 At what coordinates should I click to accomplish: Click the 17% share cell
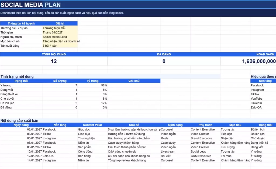pyautogui.click(x=92, y=103)
